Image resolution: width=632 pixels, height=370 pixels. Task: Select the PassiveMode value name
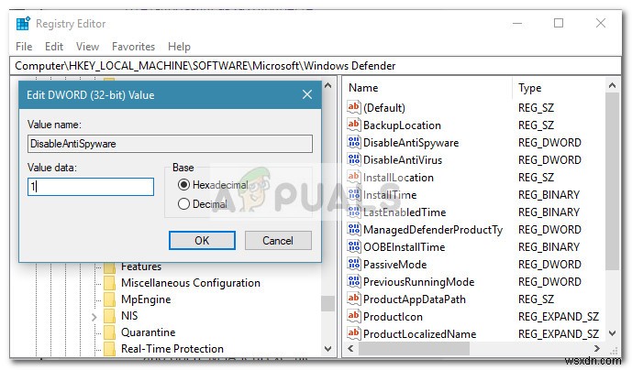395,265
